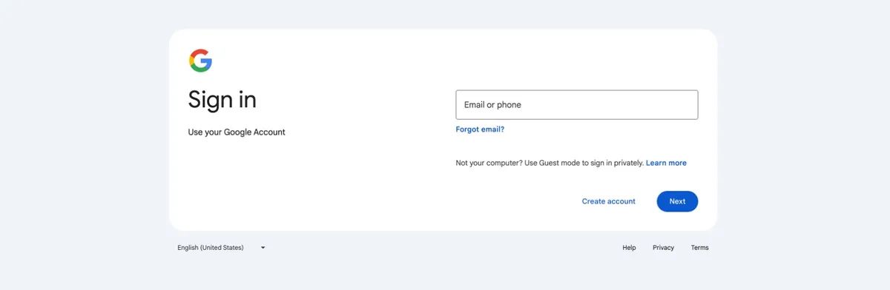Click the blue Next button
The width and height of the screenshot is (890, 290).
[677, 201]
